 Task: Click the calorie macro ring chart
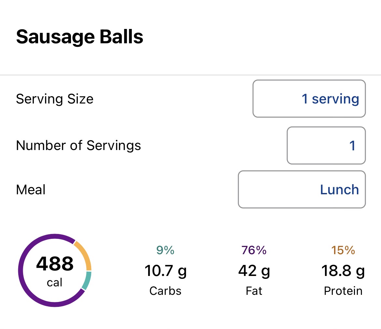pyautogui.click(x=55, y=270)
